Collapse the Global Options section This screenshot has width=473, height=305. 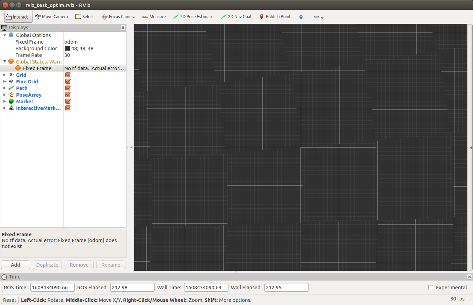5,35
